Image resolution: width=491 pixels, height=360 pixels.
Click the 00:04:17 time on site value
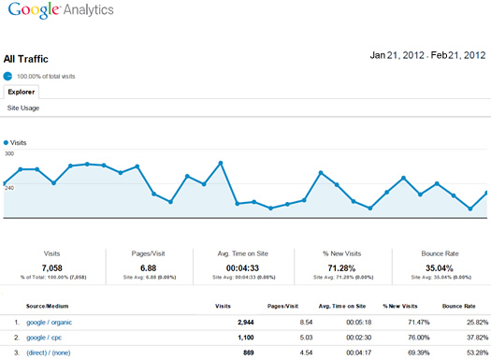[358, 353]
